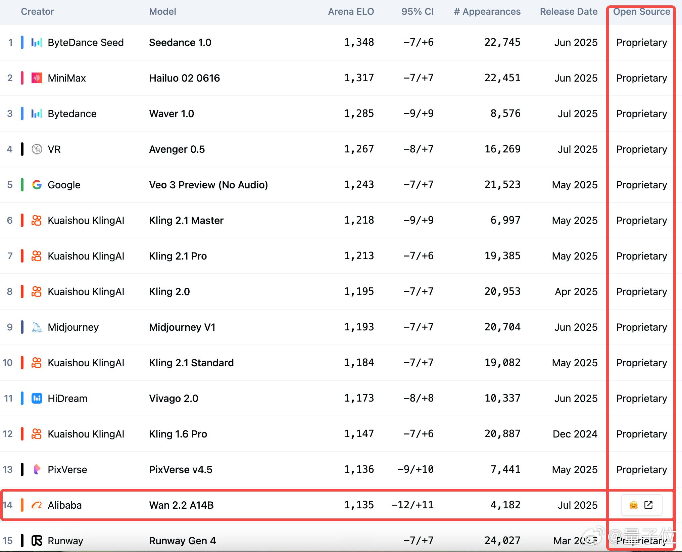Select Kling 1.6 Pro model name
The width and height of the screenshot is (682, 552).
(x=178, y=434)
